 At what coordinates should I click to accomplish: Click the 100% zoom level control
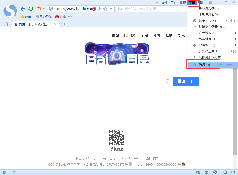tap(230, 172)
